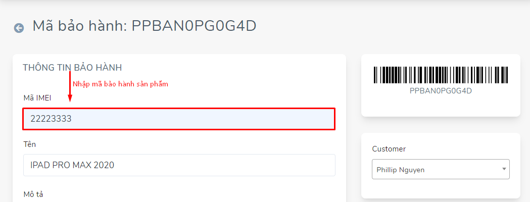Go back using the round arrow icon

[19, 28]
